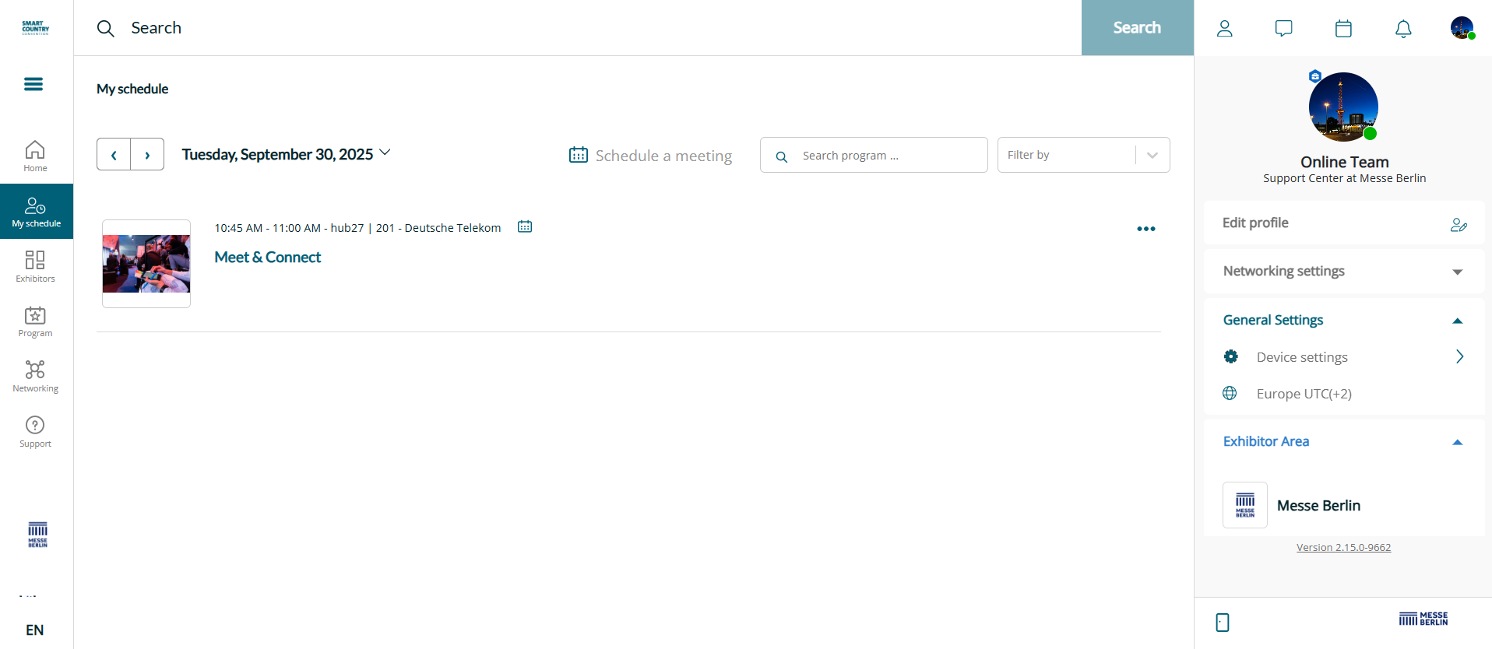This screenshot has width=1492, height=649.
Task: Open the three-dot menu for Meet & Connect
Action: tap(1146, 229)
